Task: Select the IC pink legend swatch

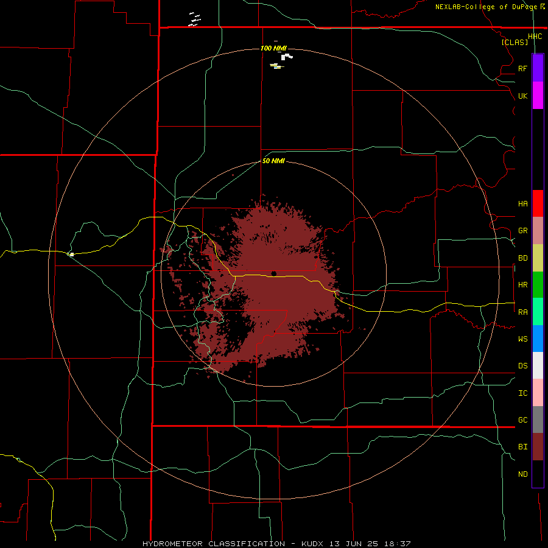Action: tap(538, 393)
